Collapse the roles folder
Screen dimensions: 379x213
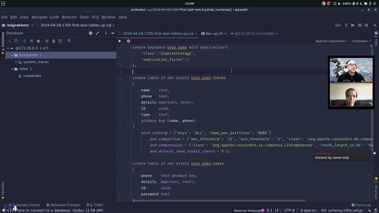12,69
